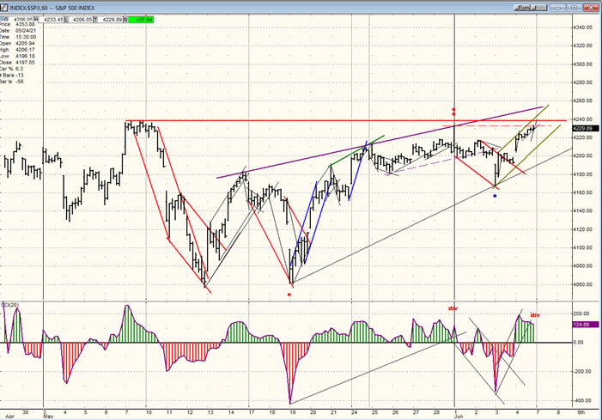The image size is (602, 420).
Task: Click the blue dot marker below the June 3 low
Action: click(496, 196)
